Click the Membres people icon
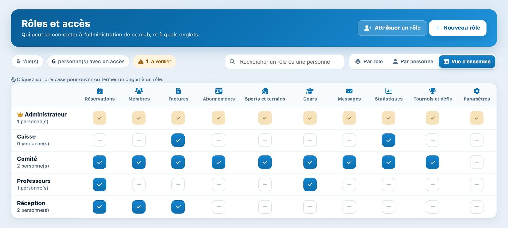Image resolution: width=508 pixels, height=228 pixels. pos(139,91)
